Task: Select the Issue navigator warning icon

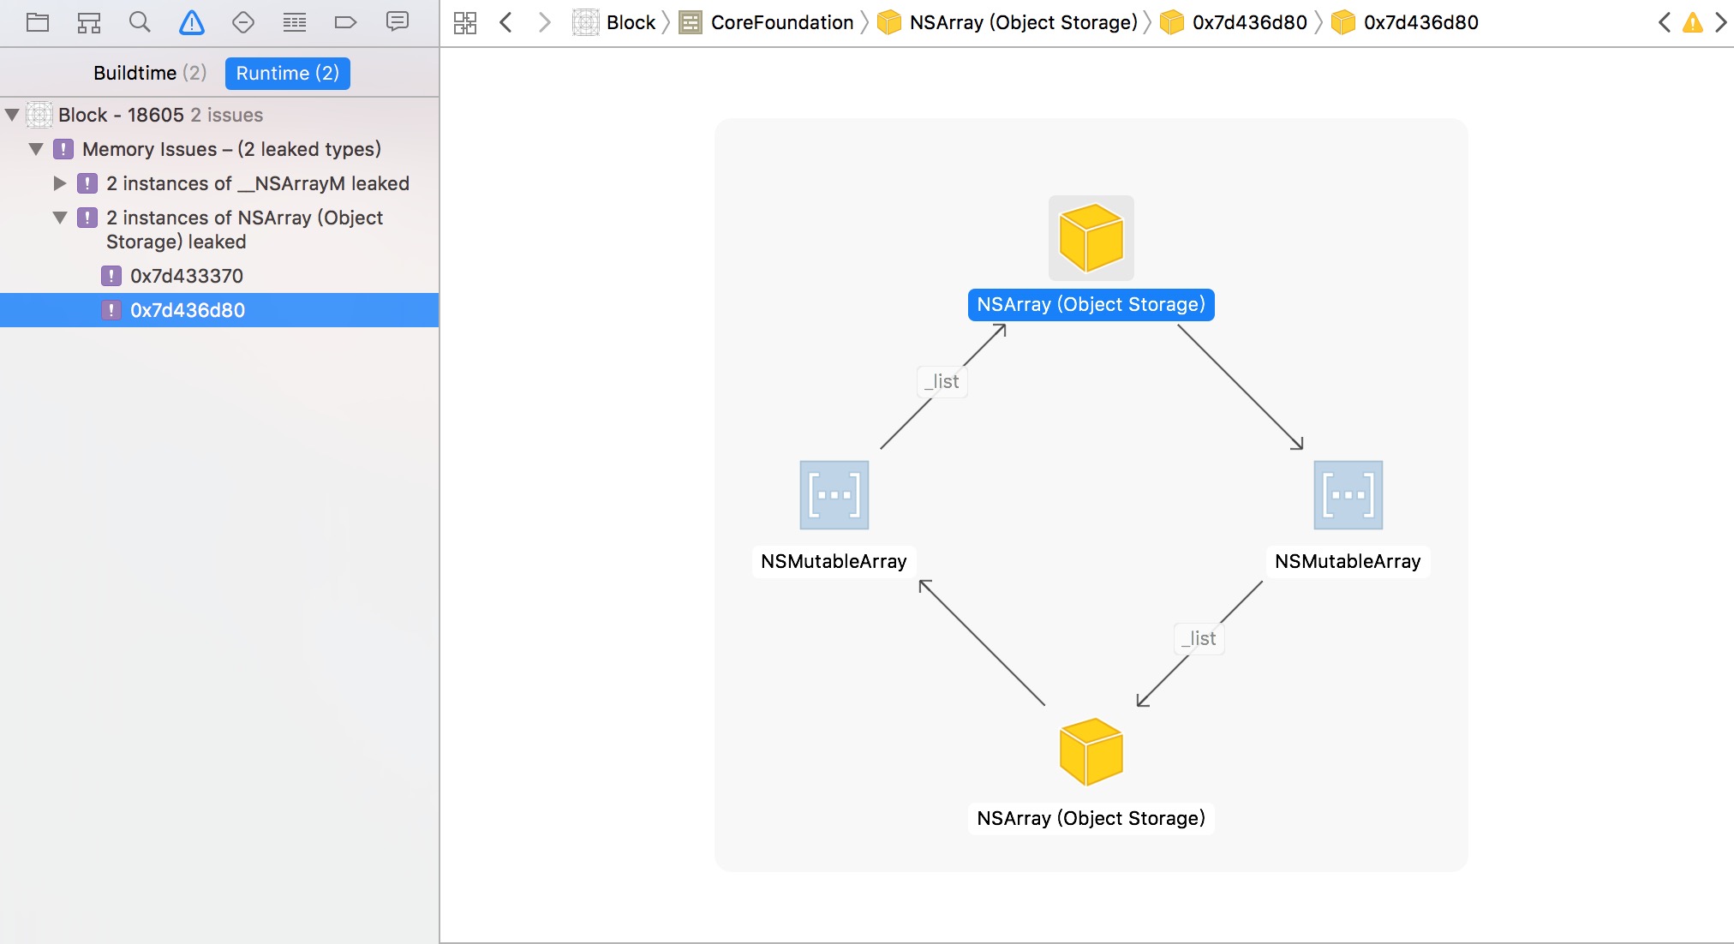Action: (x=192, y=22)
